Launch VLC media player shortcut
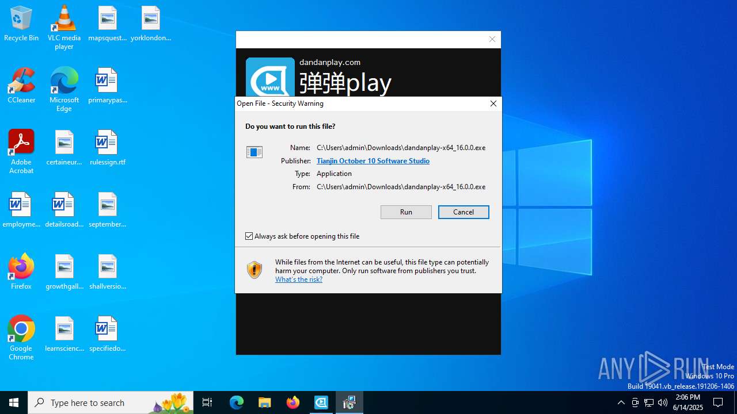The image size is (737, 414). click(64, 28)
